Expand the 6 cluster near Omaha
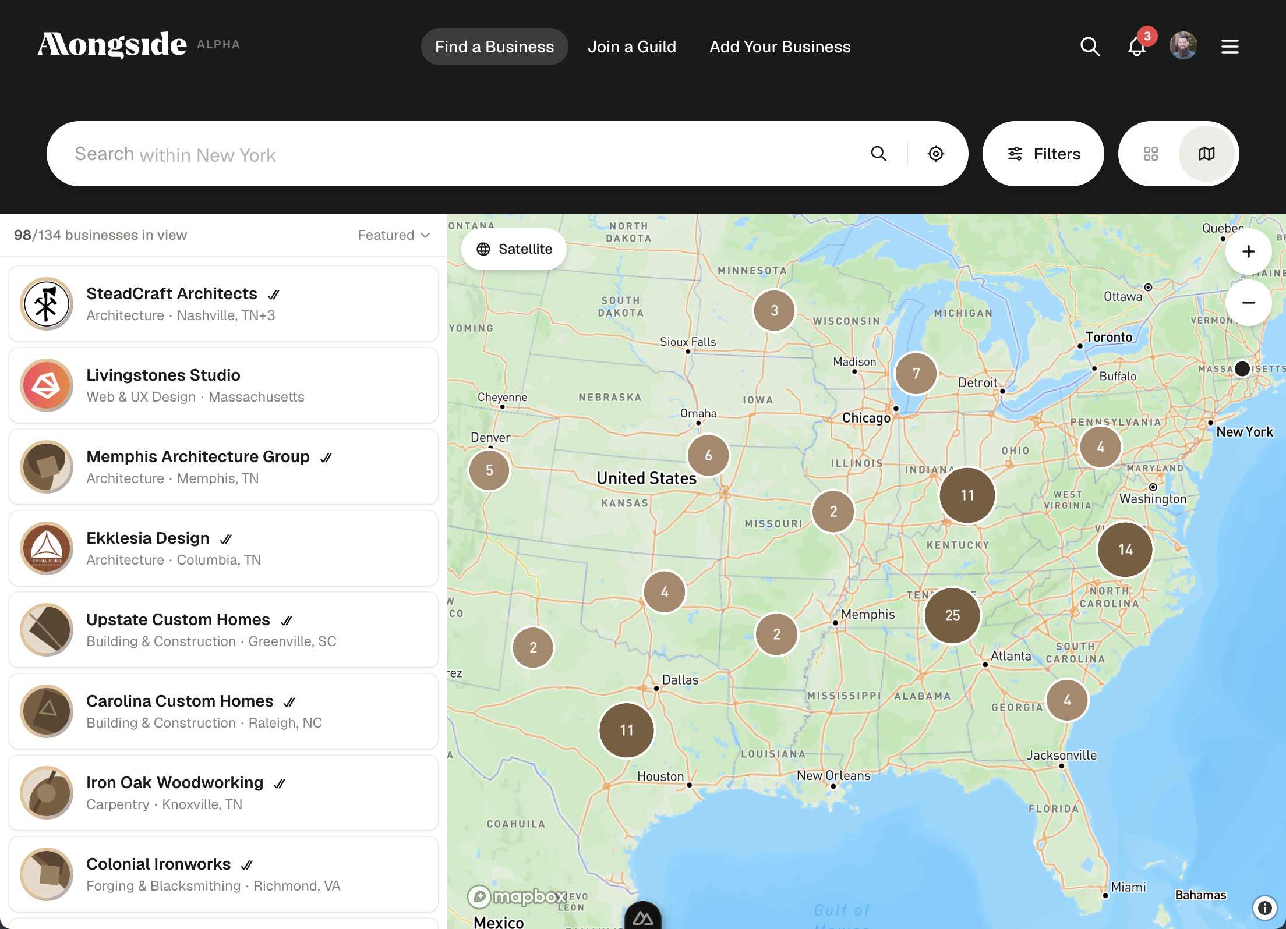Image resolution: width=1286 pixels, height=929 pixels. pos(708,455)
